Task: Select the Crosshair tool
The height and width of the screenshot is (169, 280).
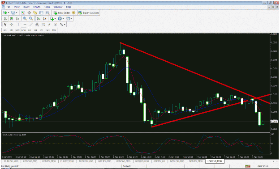Action: pyautogui.click(x=12, y=24)
